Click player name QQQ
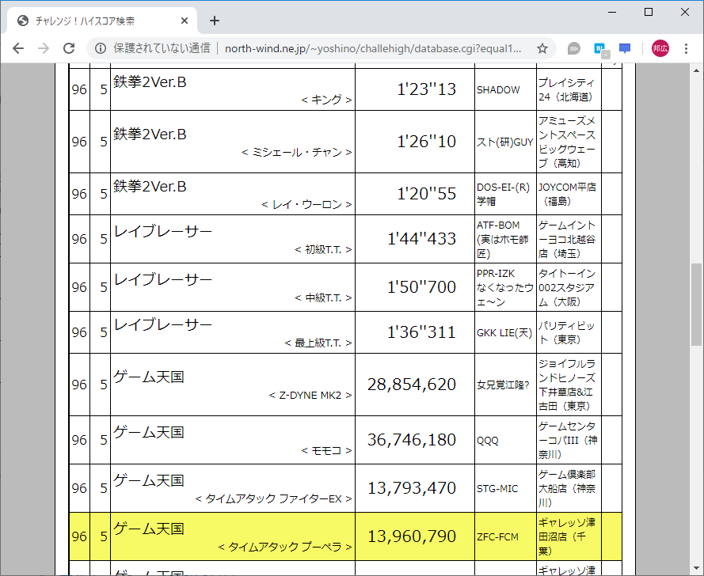This screenshot has width=704, height=576. (x=488, y=441)
